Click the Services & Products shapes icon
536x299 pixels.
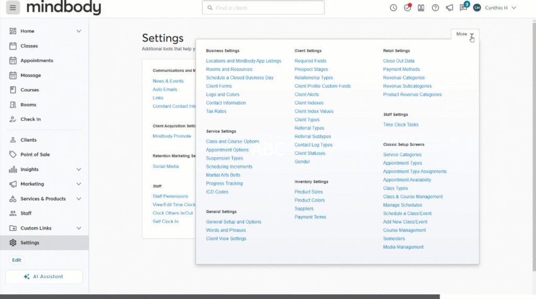click(x=13, y=199)
